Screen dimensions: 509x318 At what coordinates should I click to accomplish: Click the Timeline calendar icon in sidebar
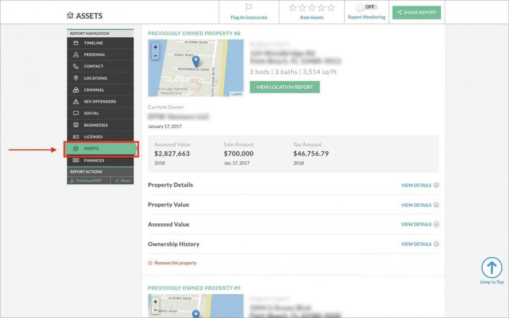(x=76, y=43)
